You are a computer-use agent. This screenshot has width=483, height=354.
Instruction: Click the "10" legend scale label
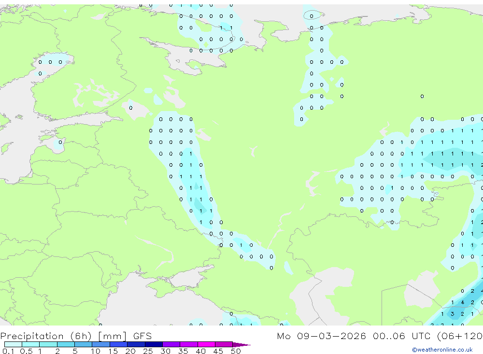point(95,351)
